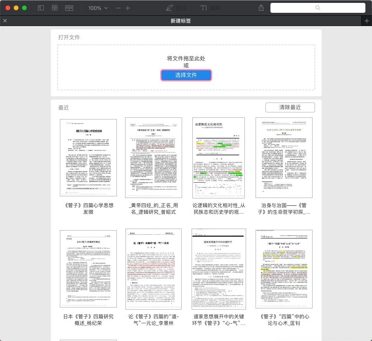372x341 pixels.
Task: Zoom out with the minus control
Action: pos(118,8)
